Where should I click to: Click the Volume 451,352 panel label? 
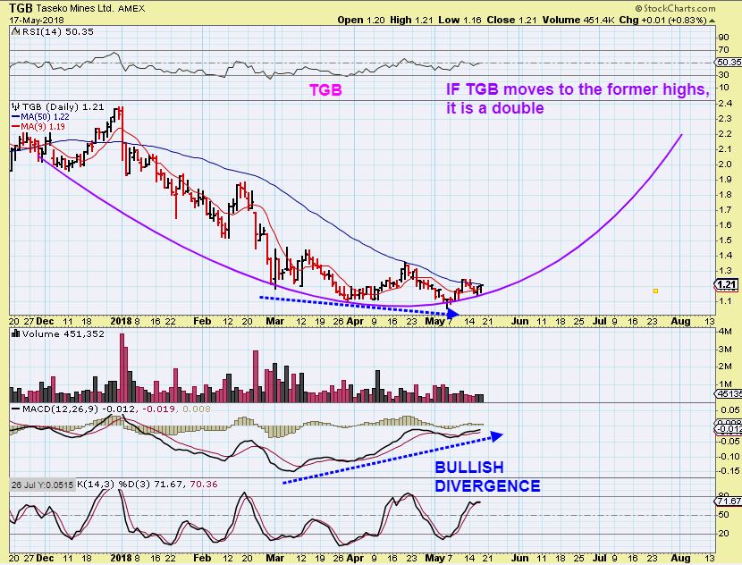pyautogui.click(x=63, y=334)
